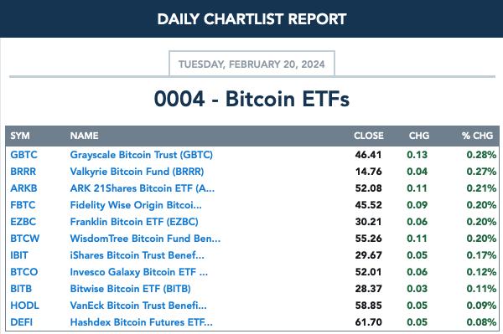
Task: Select the ARKB symbol link
Action: (x=23, y=188)
